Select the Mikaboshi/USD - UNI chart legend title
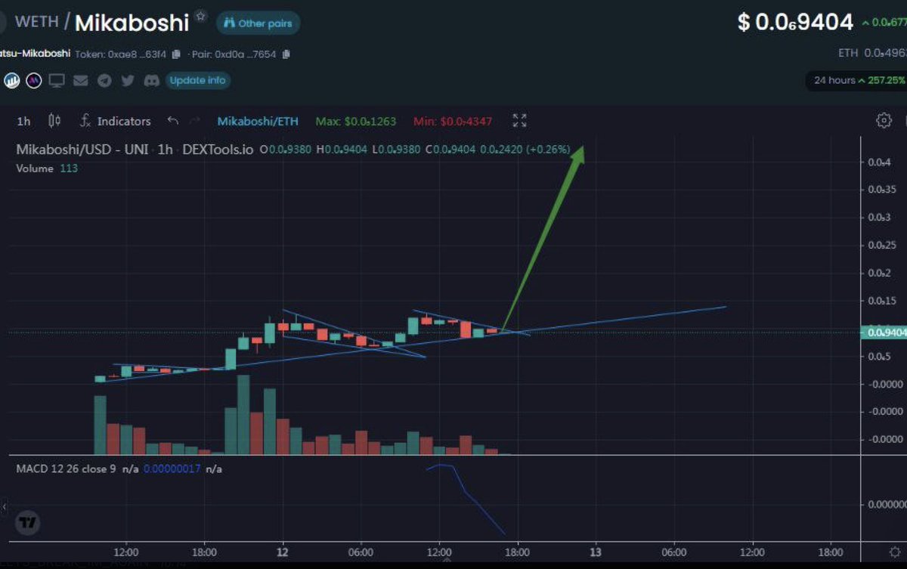 135,150
